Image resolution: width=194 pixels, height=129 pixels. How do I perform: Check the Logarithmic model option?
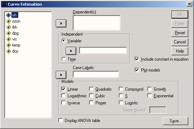click(63, 96)
